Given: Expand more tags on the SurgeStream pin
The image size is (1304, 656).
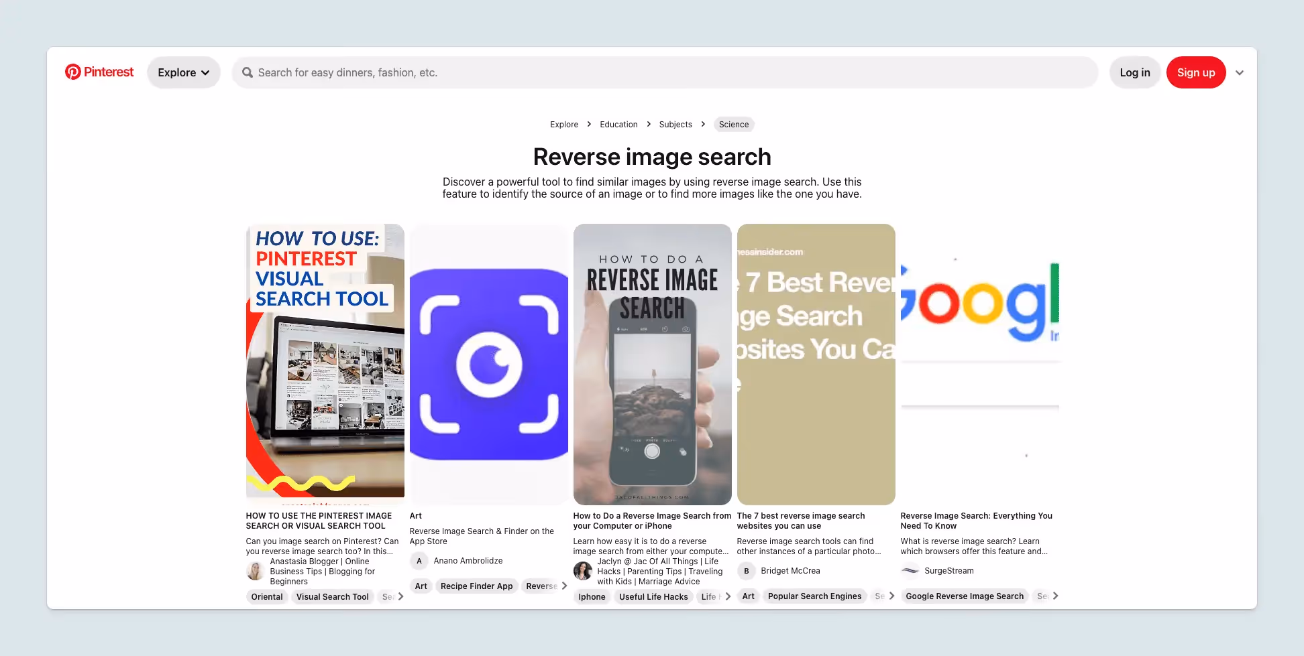Looking at the screenshot, I should tap(1054, 596).
